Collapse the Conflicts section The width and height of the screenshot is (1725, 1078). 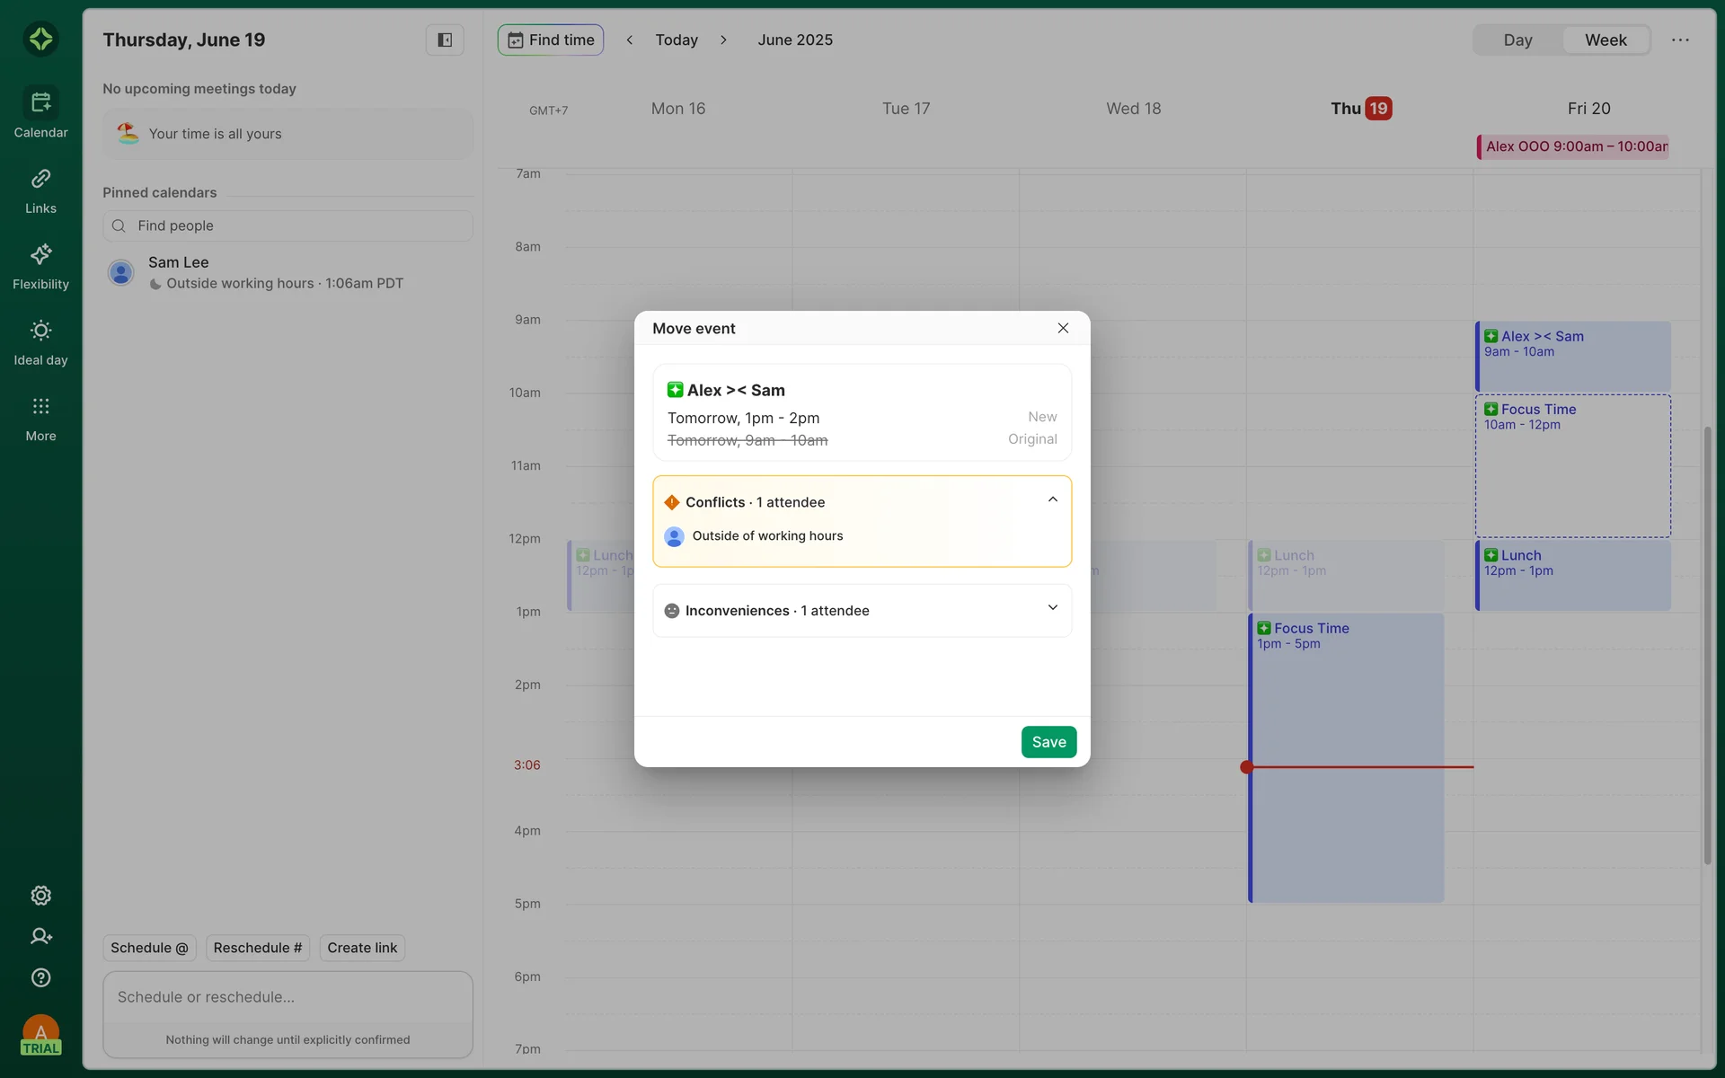coord(1053,500)
